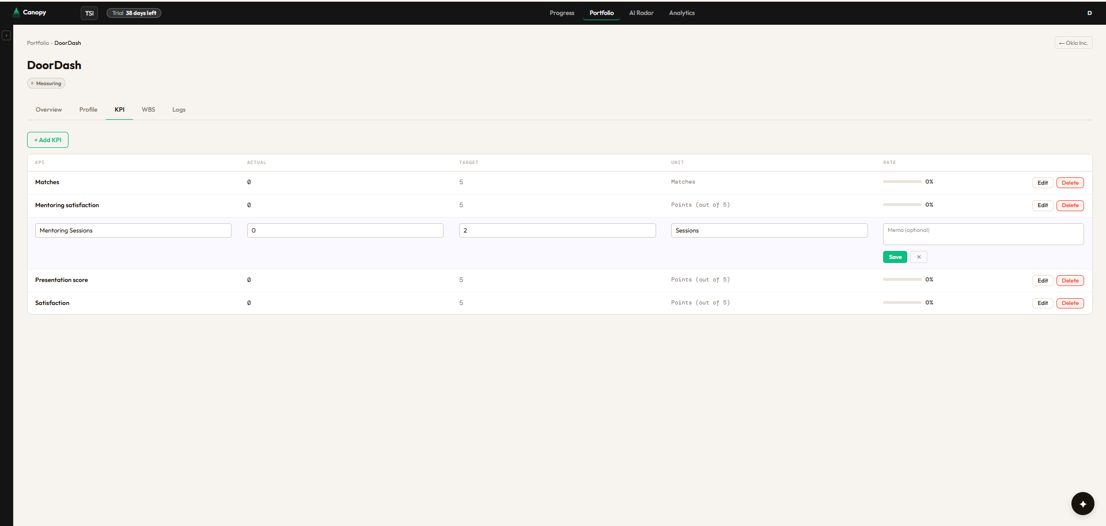
Task: Click the Matches unit cell
Action: click(683, 182)
